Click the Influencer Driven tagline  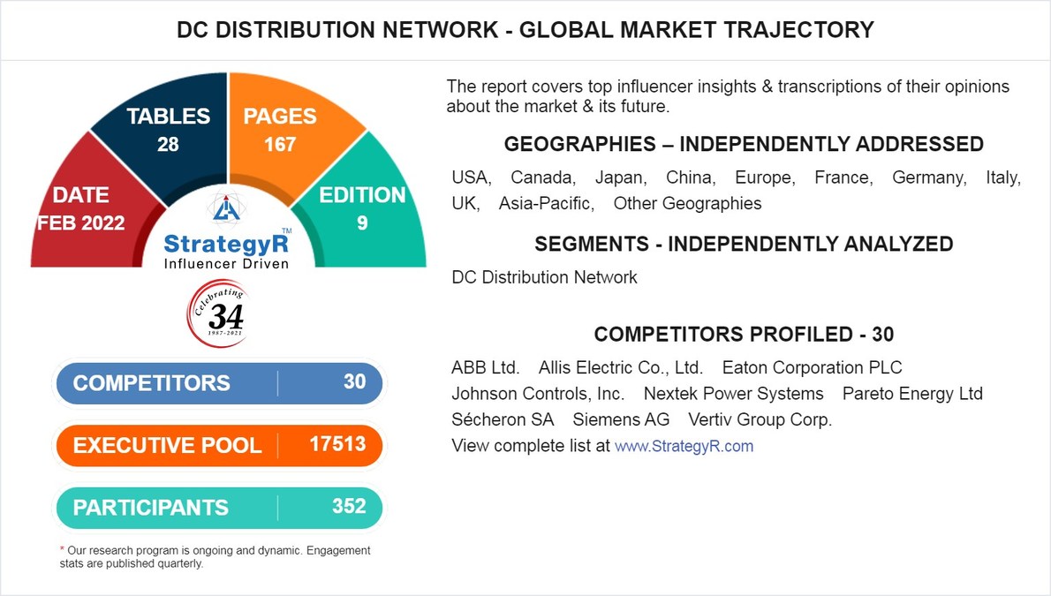[227, 264]
